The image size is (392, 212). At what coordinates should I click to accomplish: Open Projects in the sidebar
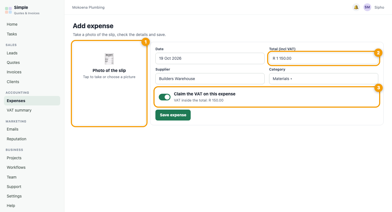pyautogui.click(x=32, y=158)
